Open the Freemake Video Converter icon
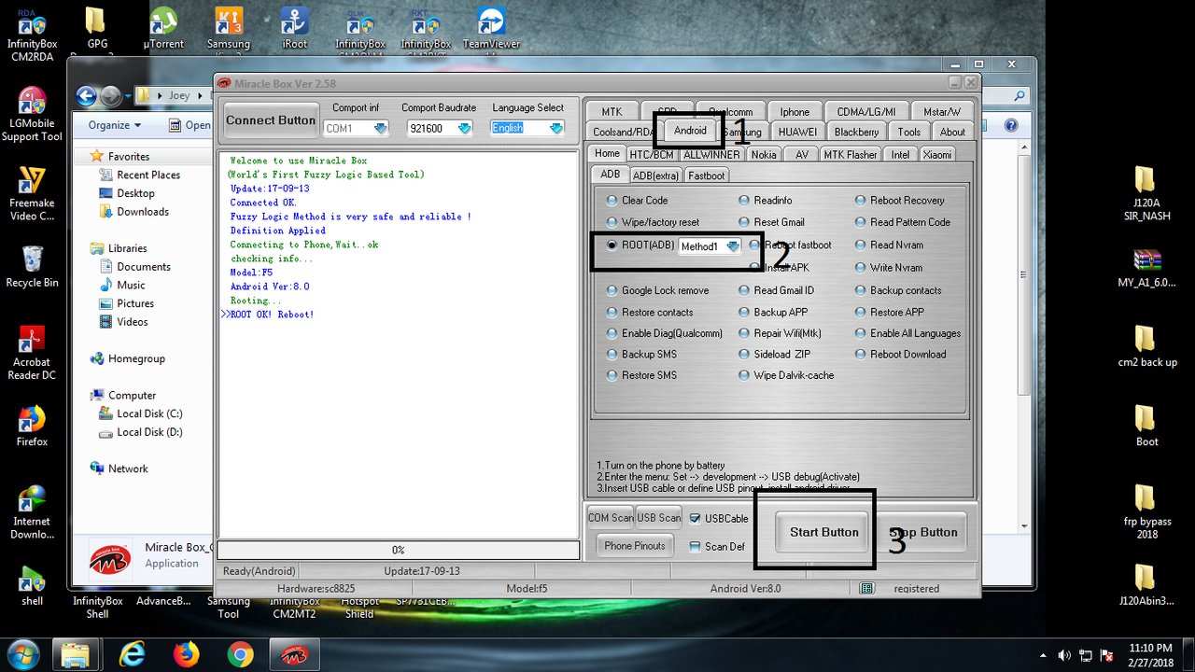Viewport: 1195px width, 672px height. [32, 193]
